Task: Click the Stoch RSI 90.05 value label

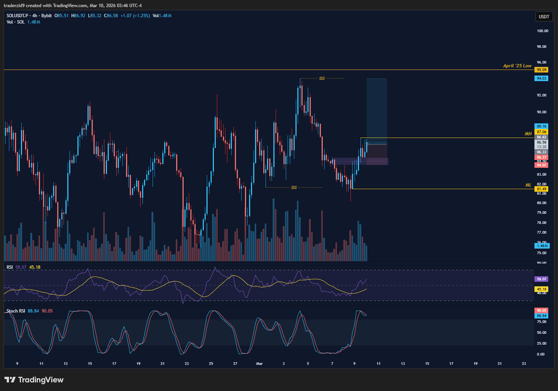Action: (541, 310)
